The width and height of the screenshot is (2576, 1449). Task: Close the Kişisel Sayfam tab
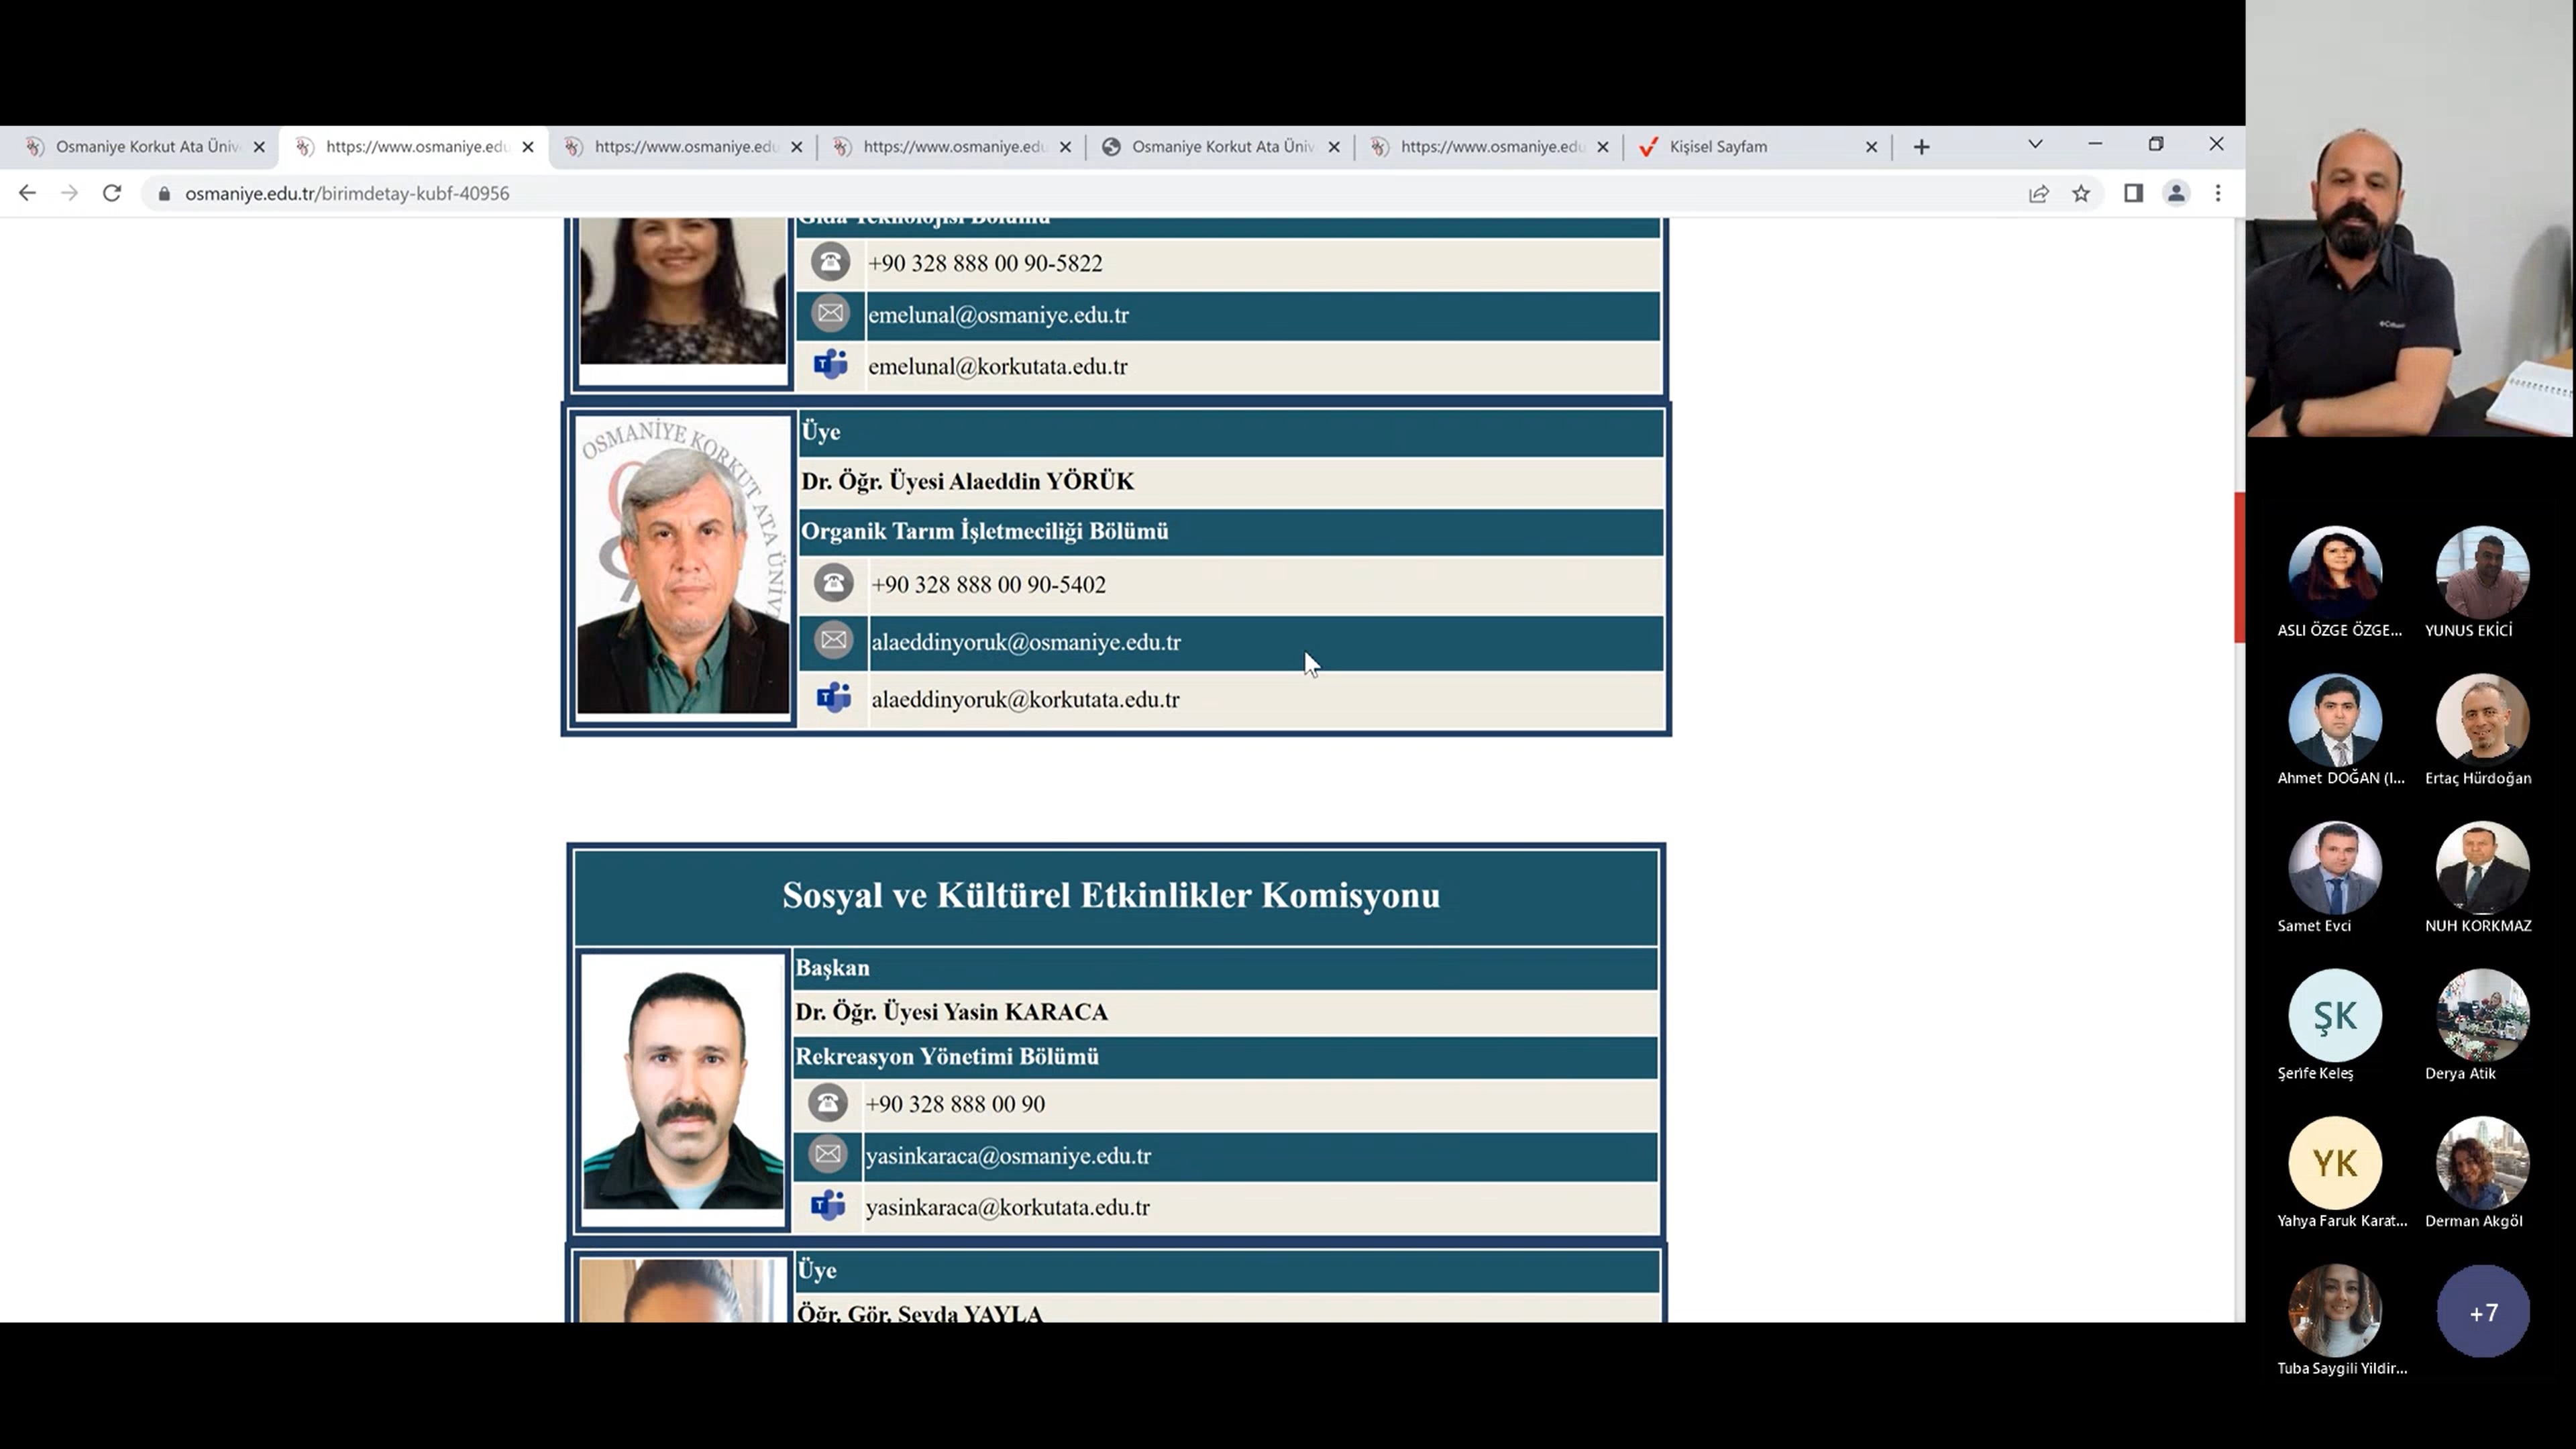coord(1871,147)
